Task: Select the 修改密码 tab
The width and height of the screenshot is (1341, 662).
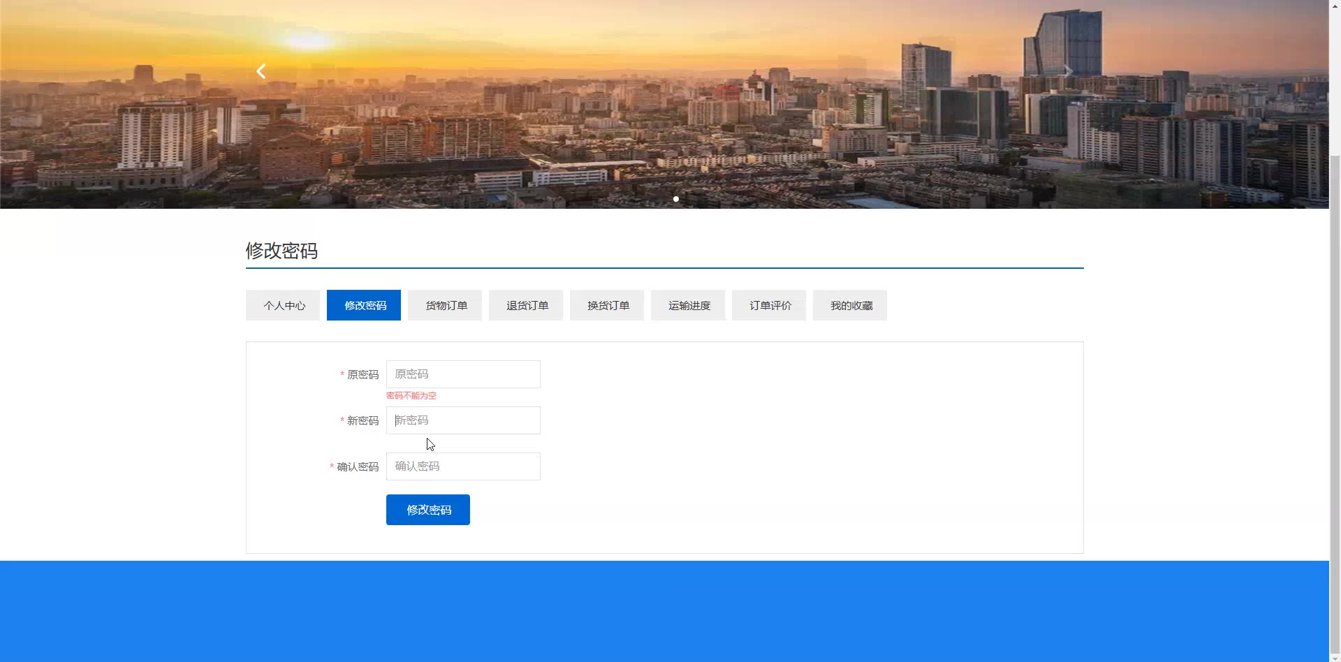Action: click(364, 305)
